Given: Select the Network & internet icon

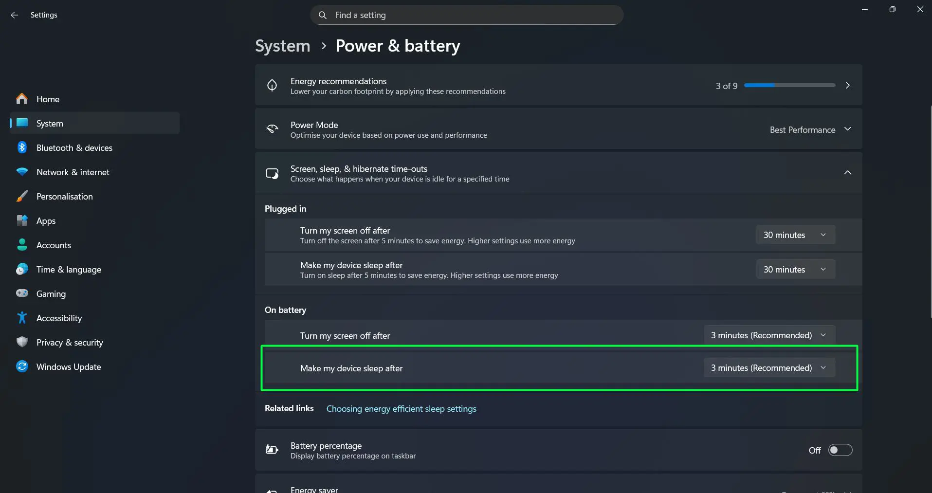Looking at the screenshot, I should coord(22,172).
